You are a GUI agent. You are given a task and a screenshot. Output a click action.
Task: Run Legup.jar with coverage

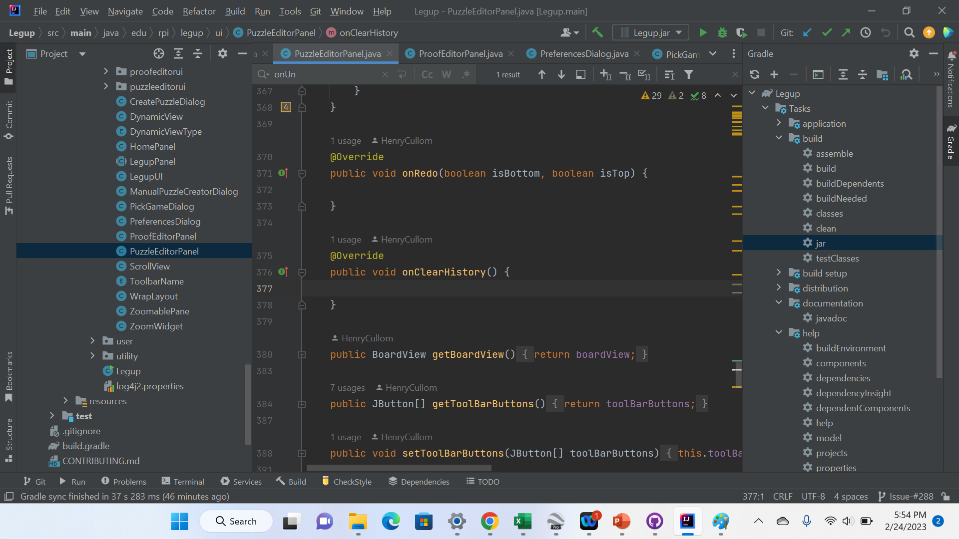point(741,32)
